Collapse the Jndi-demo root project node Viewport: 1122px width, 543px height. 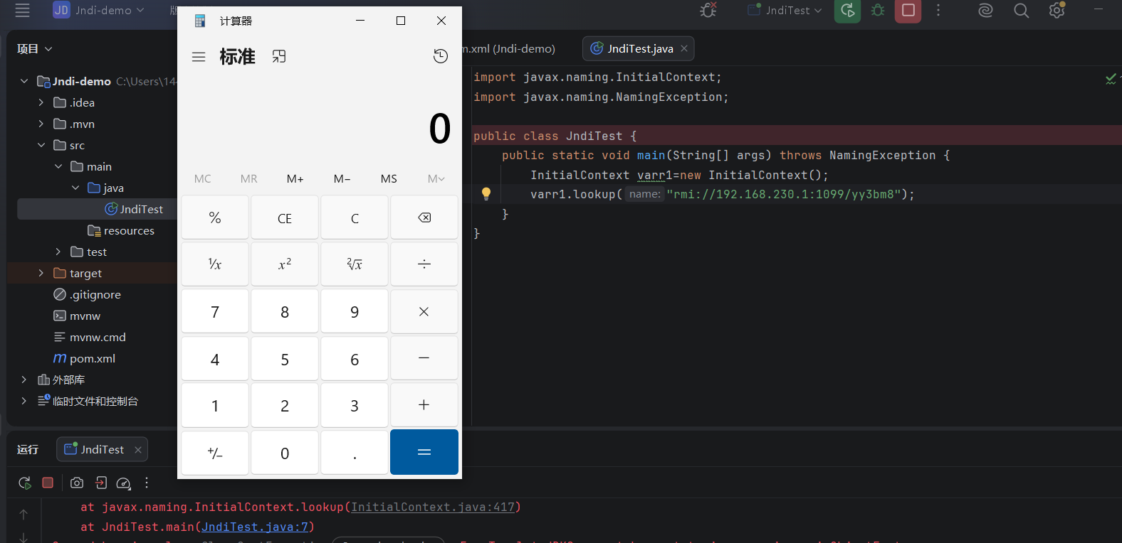(24, 81)
